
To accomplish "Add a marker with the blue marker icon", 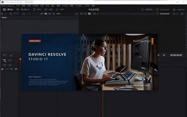I will point(12,69).
